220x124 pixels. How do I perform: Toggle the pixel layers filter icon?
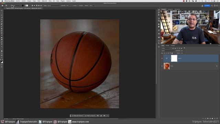(173, 48)
